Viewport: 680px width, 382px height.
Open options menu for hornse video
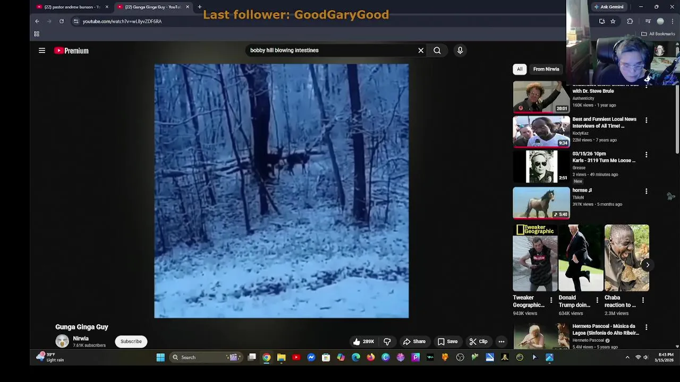pos(646,191)
